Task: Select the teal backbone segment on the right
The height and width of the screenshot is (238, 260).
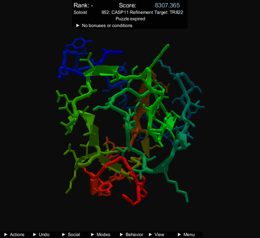Action: (x=188, y=100)
